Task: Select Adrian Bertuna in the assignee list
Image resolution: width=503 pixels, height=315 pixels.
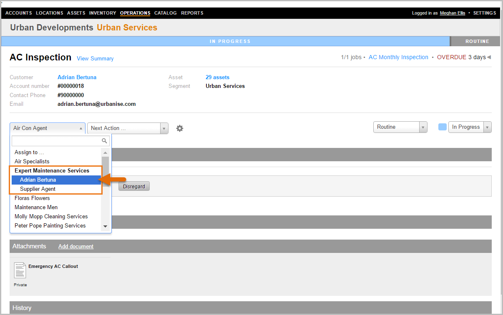Action: coord(38,180)
